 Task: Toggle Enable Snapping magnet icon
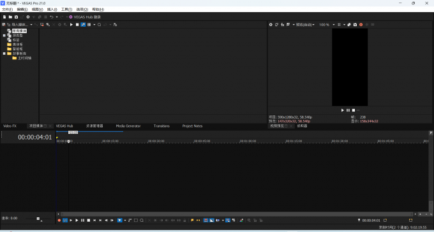[x=206, y=221]
